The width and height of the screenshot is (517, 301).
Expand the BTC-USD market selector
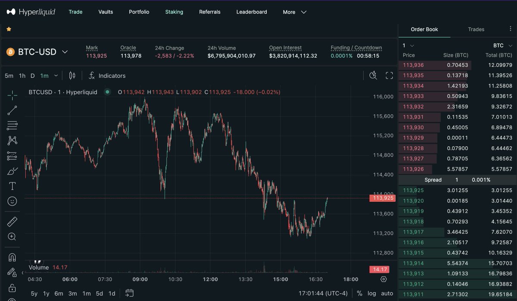point(65,52)
